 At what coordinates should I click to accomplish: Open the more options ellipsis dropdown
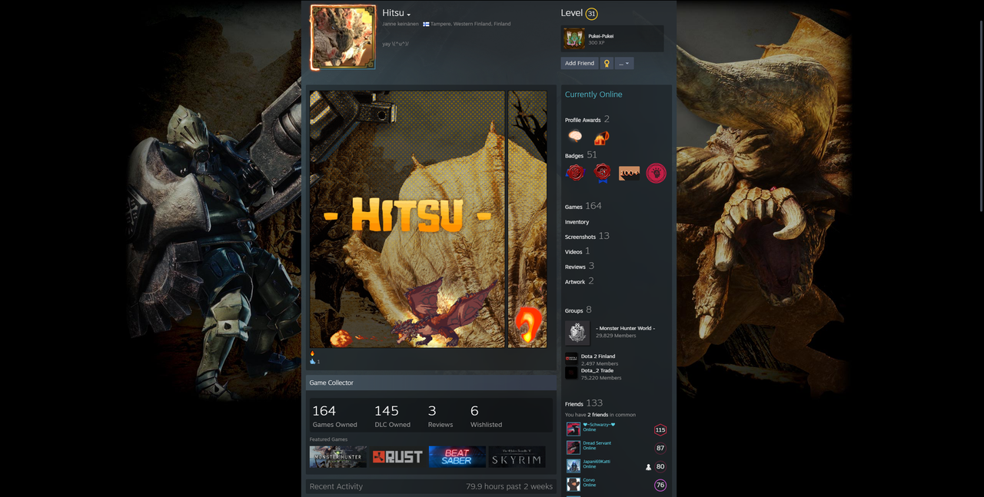624,63
